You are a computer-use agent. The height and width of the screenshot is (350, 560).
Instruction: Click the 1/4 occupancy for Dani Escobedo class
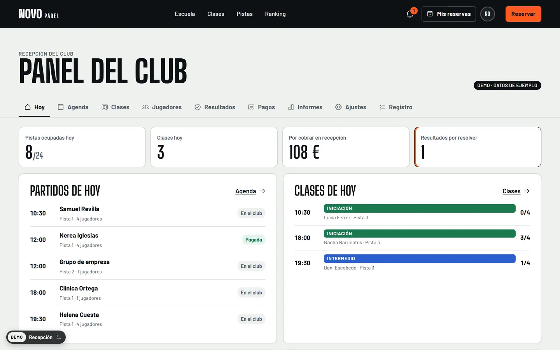click(x=525, y=263)
